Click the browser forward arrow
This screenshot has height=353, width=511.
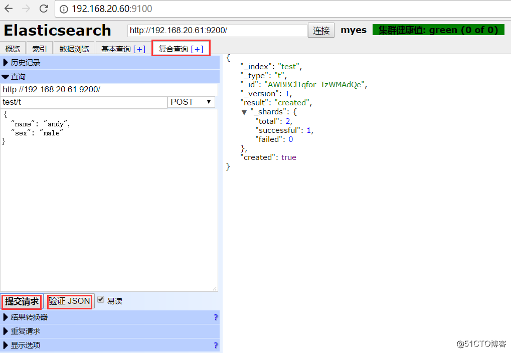(26, 9)
